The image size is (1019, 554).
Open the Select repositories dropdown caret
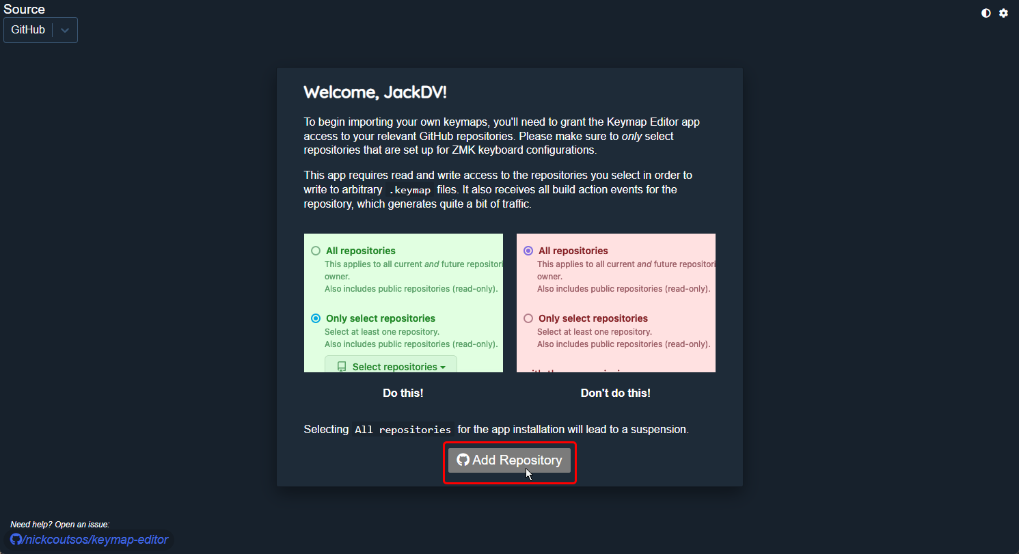[x=443, y=368]
